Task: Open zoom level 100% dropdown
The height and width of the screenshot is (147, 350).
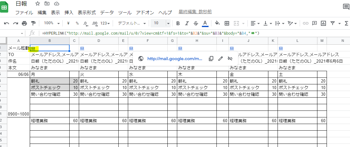Action: 52,23
